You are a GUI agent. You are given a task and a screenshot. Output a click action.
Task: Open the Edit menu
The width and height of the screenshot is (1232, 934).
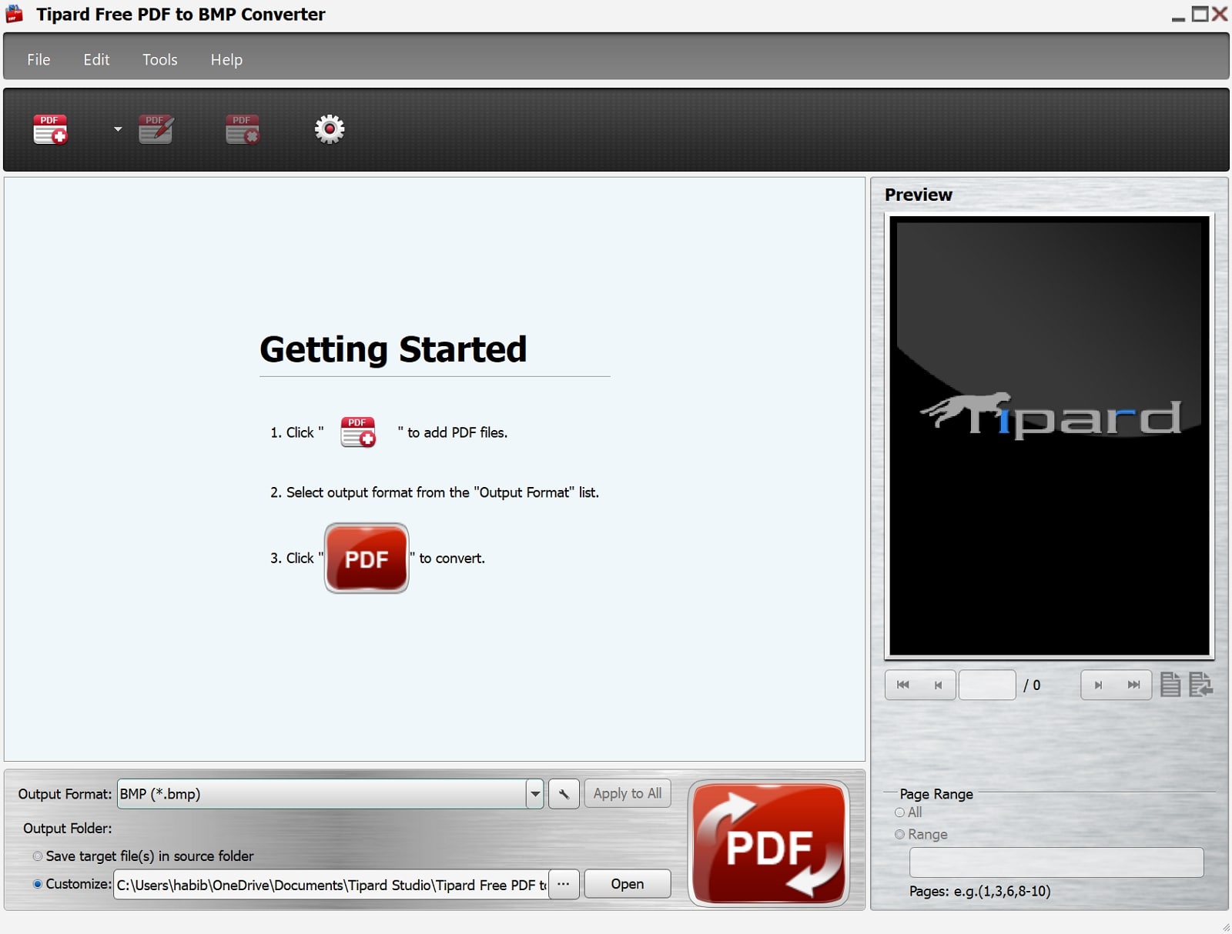pos(96,59)
